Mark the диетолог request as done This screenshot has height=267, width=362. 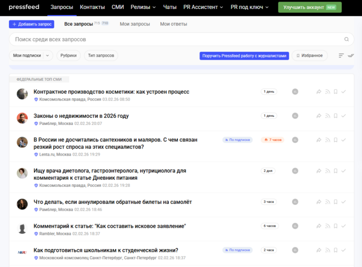pos(343,170)
